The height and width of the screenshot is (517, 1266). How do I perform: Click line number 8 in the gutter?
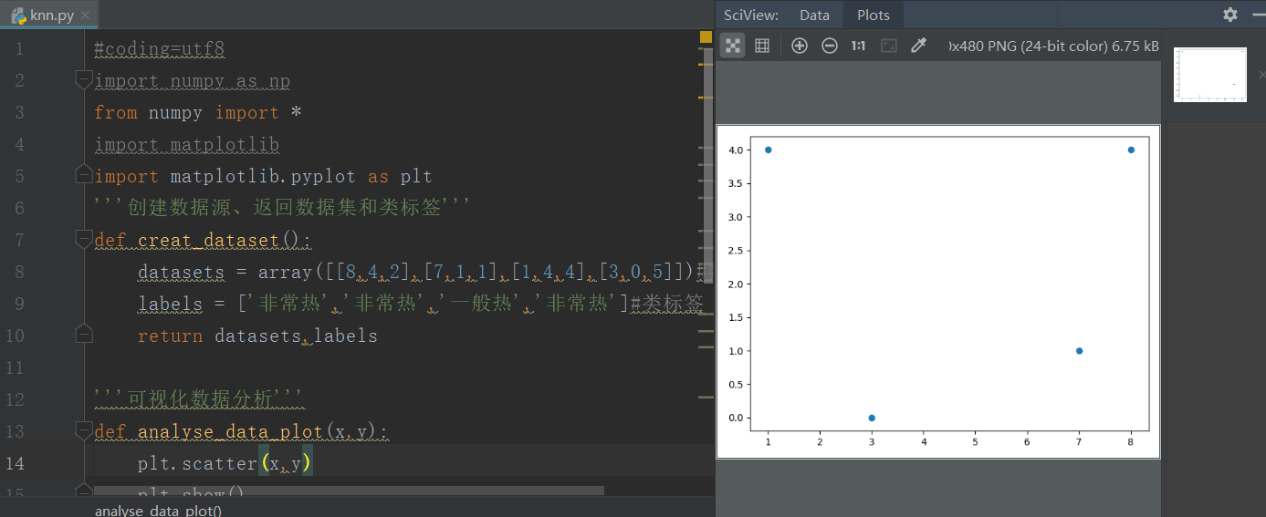coord(19,272)
